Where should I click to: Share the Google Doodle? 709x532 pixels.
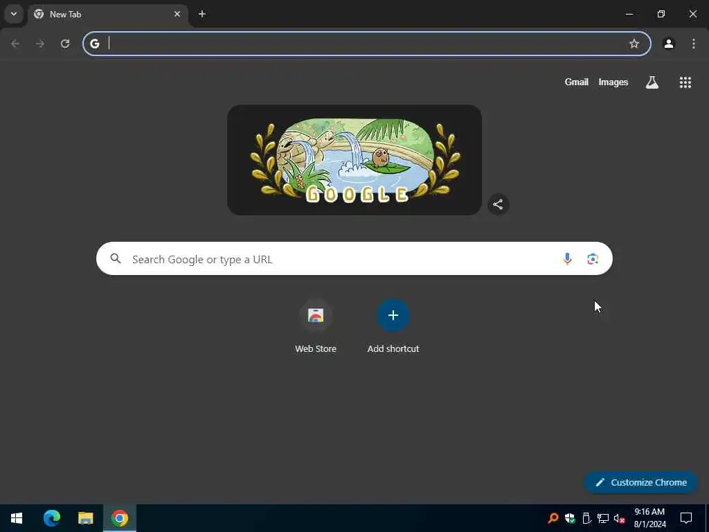[x=499, y=204]
